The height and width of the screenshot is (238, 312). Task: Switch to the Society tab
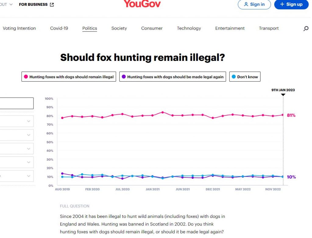(x=119, y=28)
